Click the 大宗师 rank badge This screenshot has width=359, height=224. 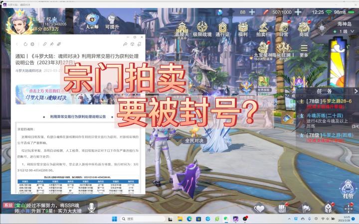[x=92, y=21]
